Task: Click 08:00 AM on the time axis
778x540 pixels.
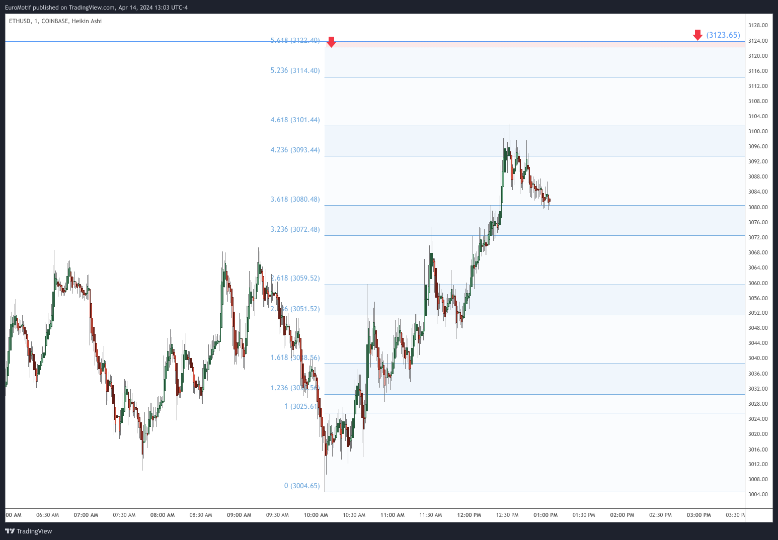Action: (163, 515)
